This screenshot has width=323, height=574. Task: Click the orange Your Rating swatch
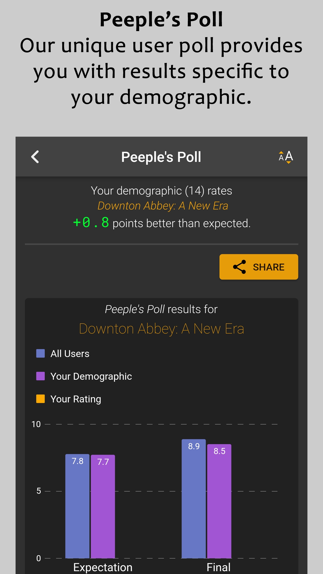tap(40, 399)
